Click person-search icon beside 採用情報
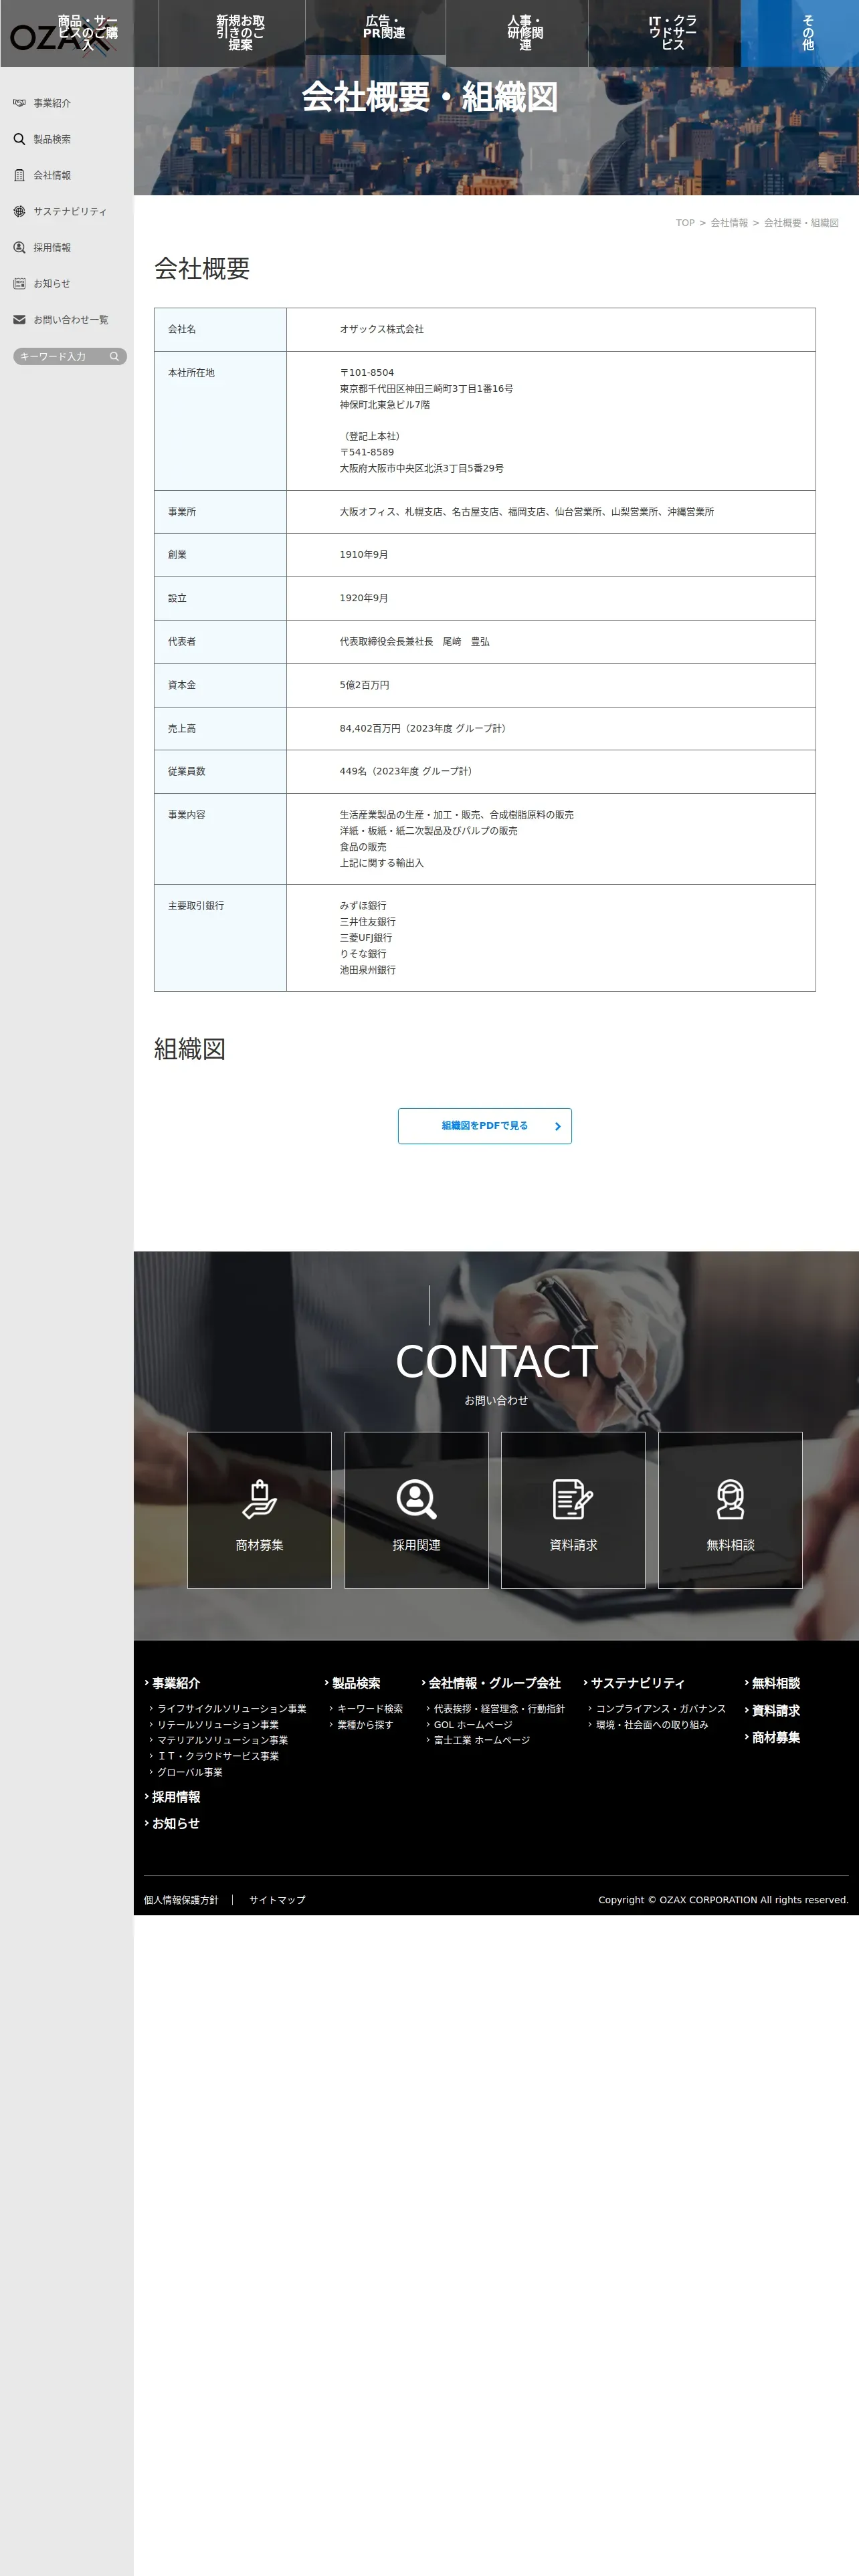This screenshot has width=859, height=2576. pos(19,247)
